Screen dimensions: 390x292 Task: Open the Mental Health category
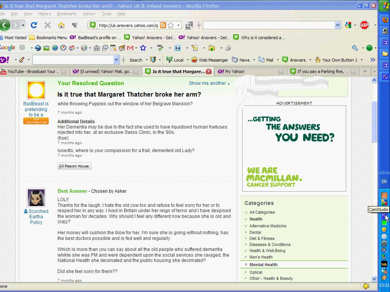click(264, 265)
